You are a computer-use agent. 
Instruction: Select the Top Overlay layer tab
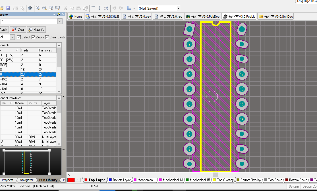tap(223, 180)
